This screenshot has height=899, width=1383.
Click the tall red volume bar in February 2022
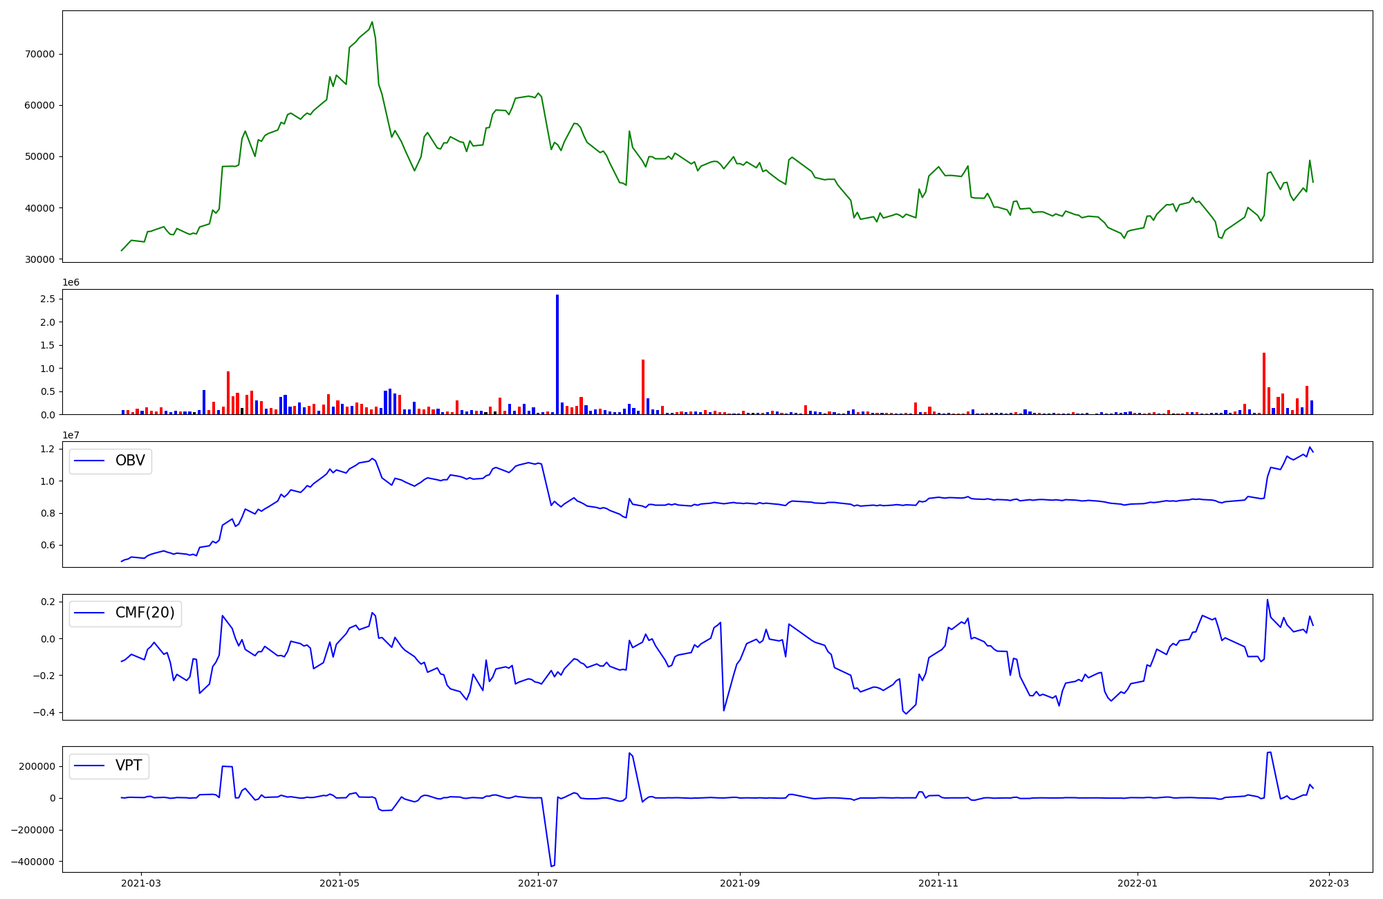1264,382
